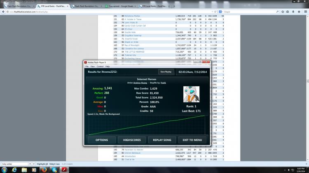The width and height of the screenshot is (309, 173).
Task: Open the Introduction song link
Action: click(x=130, y=156)
